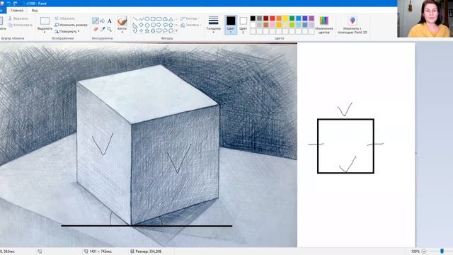The height and width of the screenshot is (255, 453).
Task: Choose the Up arrow shape
Action: pyautogui.click(x=171, y=25)
